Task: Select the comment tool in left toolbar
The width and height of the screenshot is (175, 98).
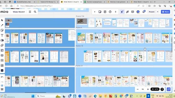Action: click(2, 55)
